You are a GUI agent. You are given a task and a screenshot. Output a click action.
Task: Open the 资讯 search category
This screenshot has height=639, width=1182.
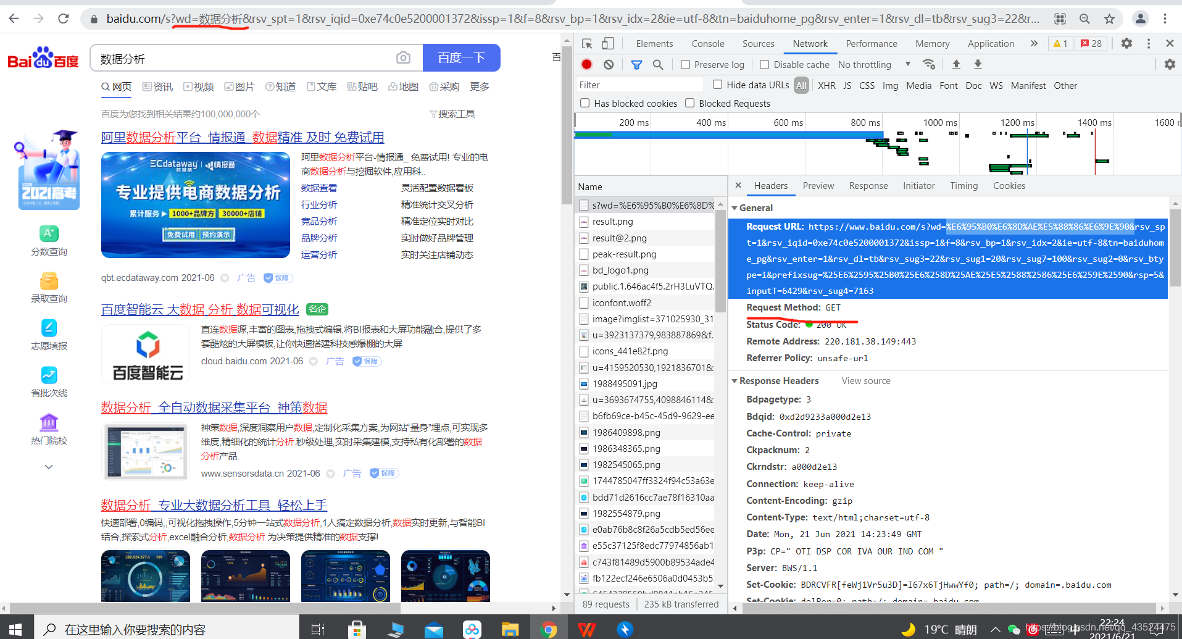tap(157, 87)
